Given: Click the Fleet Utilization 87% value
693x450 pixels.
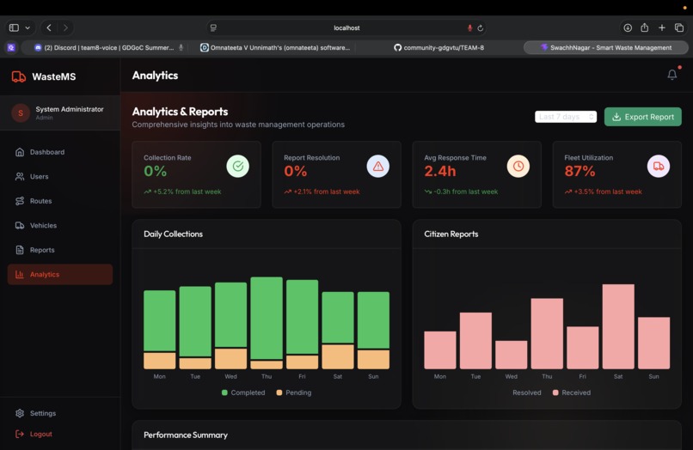Looking at the screenshot, I should tap(580, 172).
